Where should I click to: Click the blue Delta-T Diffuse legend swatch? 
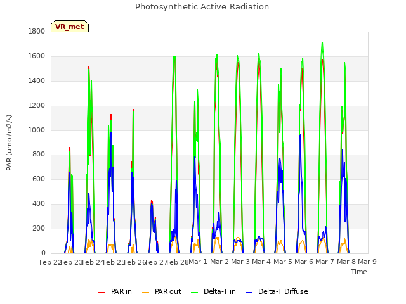pyautogui.click(x=249, y=293)
